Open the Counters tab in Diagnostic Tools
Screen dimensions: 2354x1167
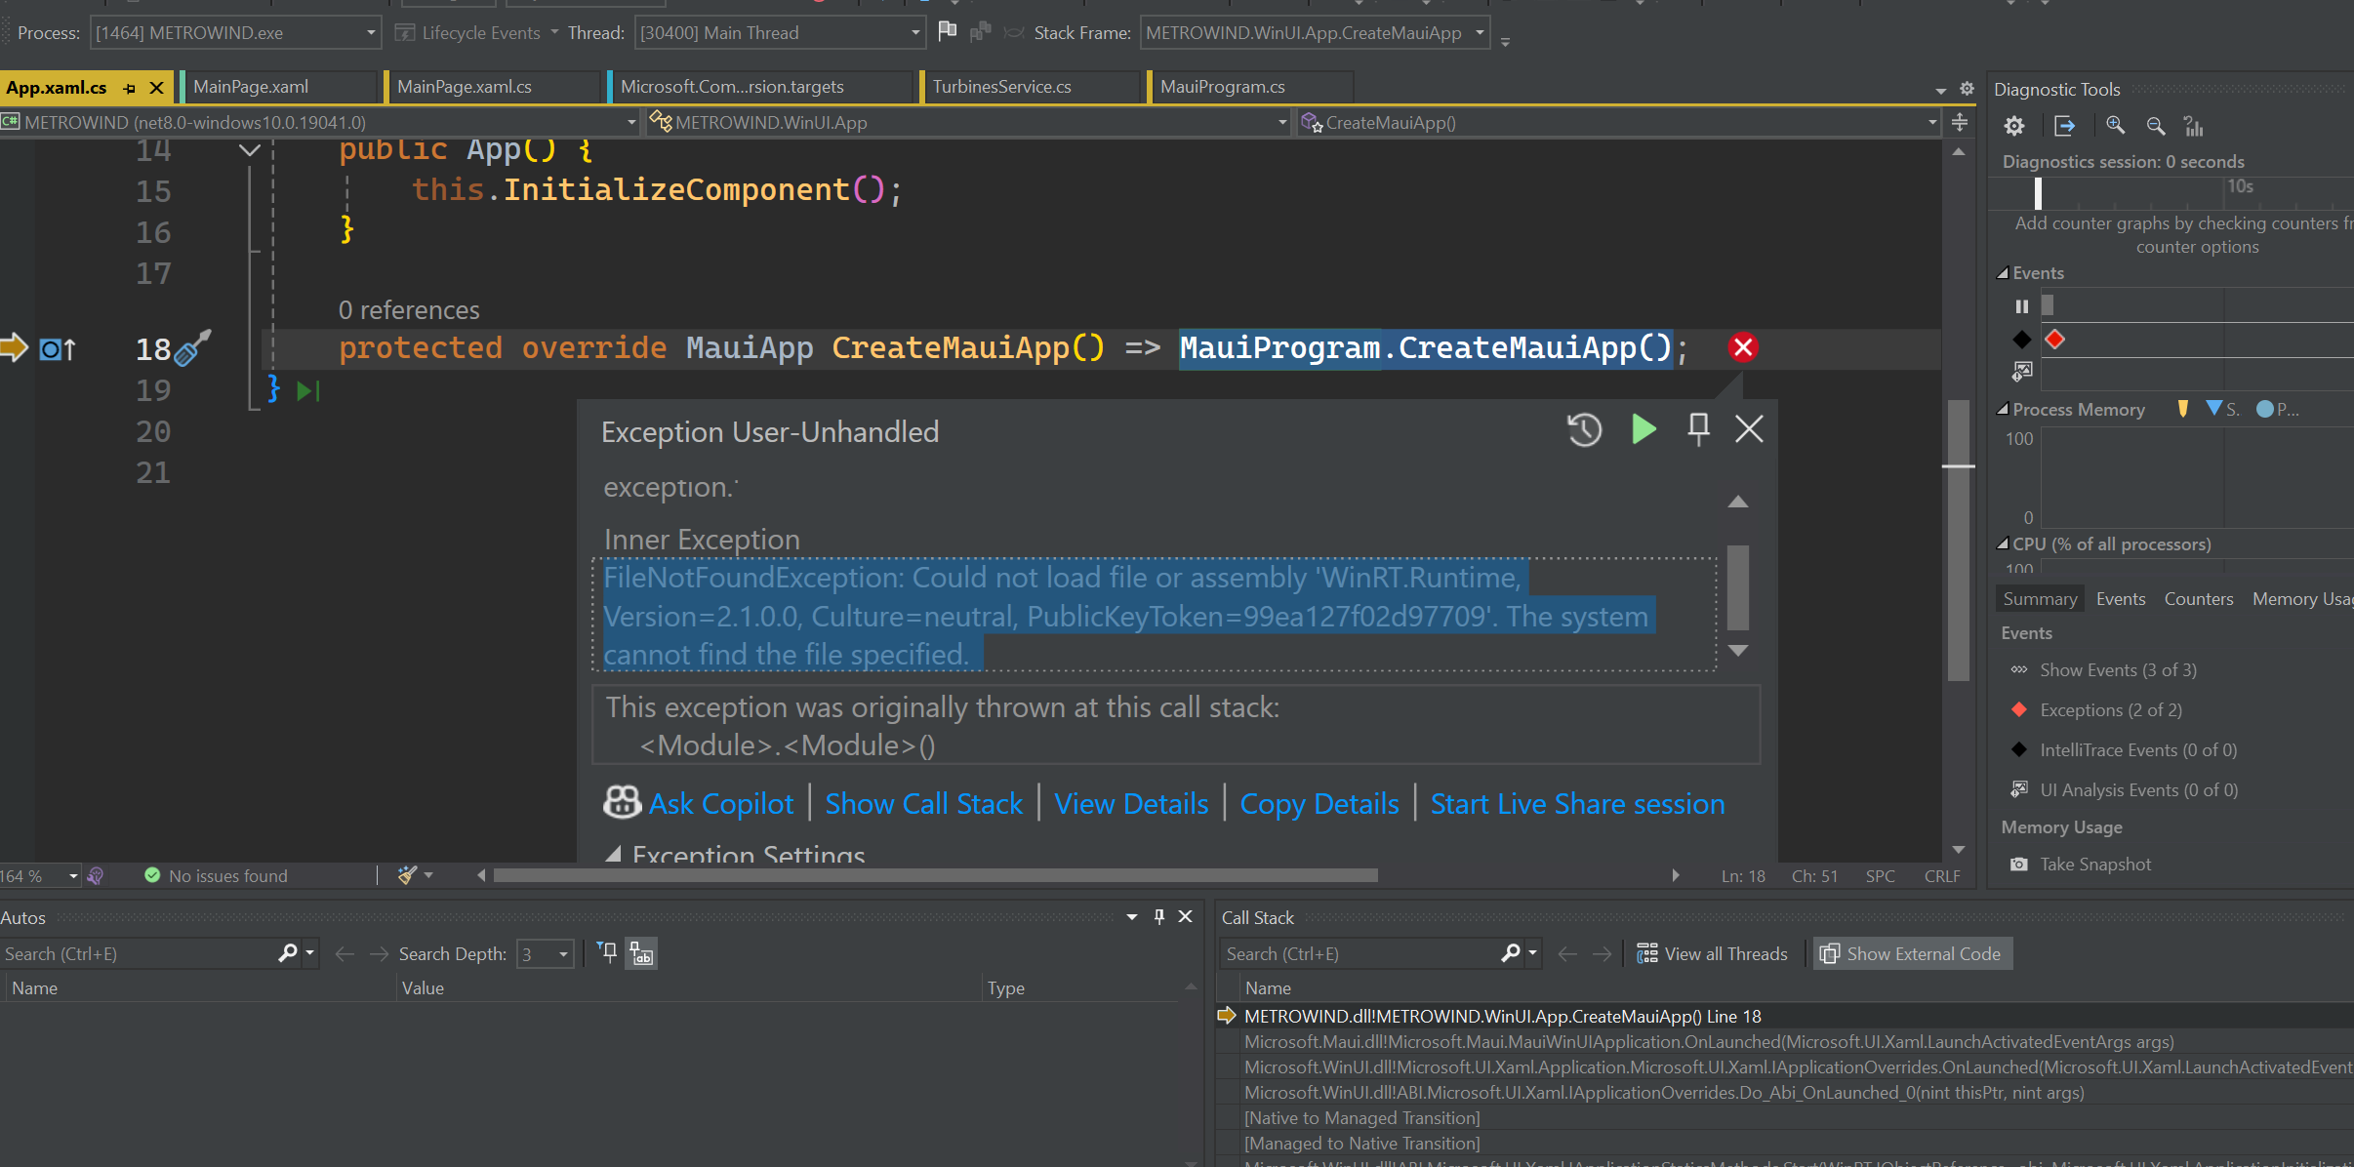(2198, 599)
